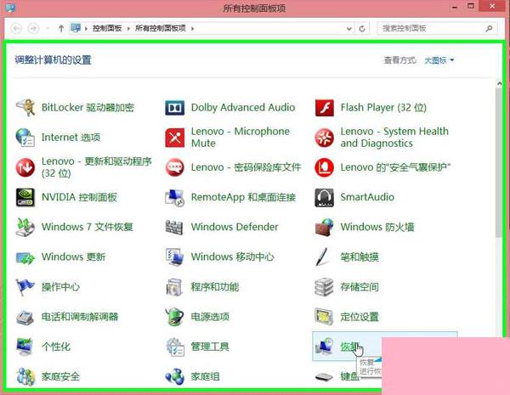This screenshot has width=510, height=395.
Task: Expand the address bar history dropdown arrow
Action: pos(349,29)
